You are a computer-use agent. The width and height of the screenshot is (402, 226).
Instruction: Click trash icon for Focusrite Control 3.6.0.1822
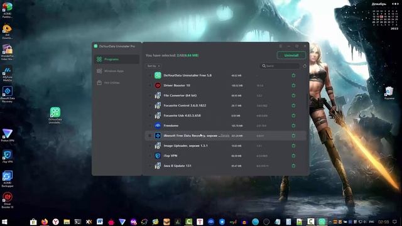[293, 105]
